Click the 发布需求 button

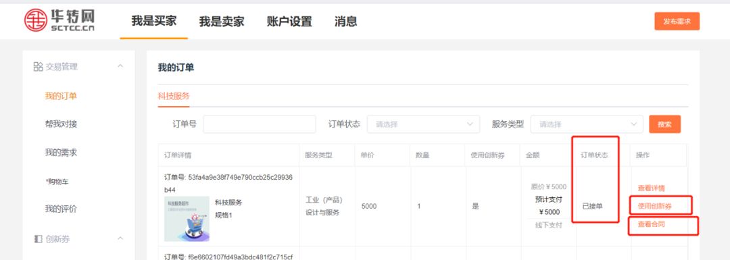677,22
